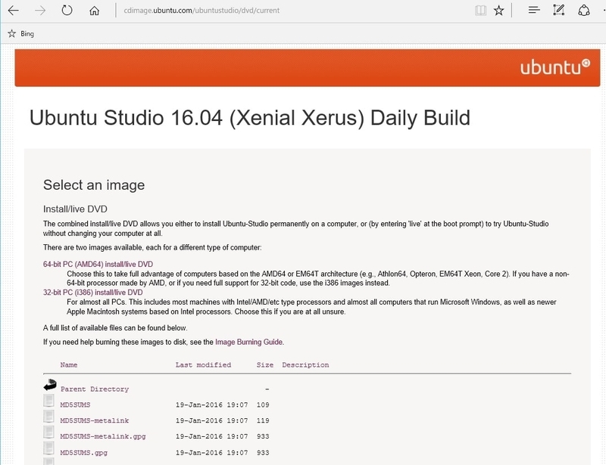Add page to favorites with star icon
Image resolution: width=606 pixels, height=465 pixels.
pos(499,11)
